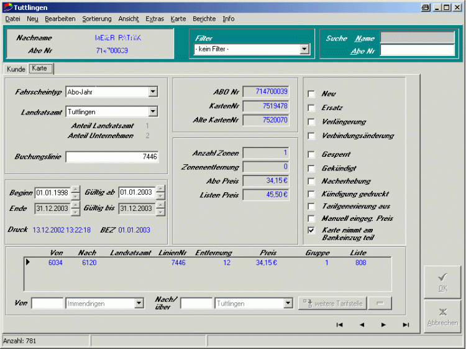Open the Info menu
Screen dimensions: 466x349
coord(229,19)
